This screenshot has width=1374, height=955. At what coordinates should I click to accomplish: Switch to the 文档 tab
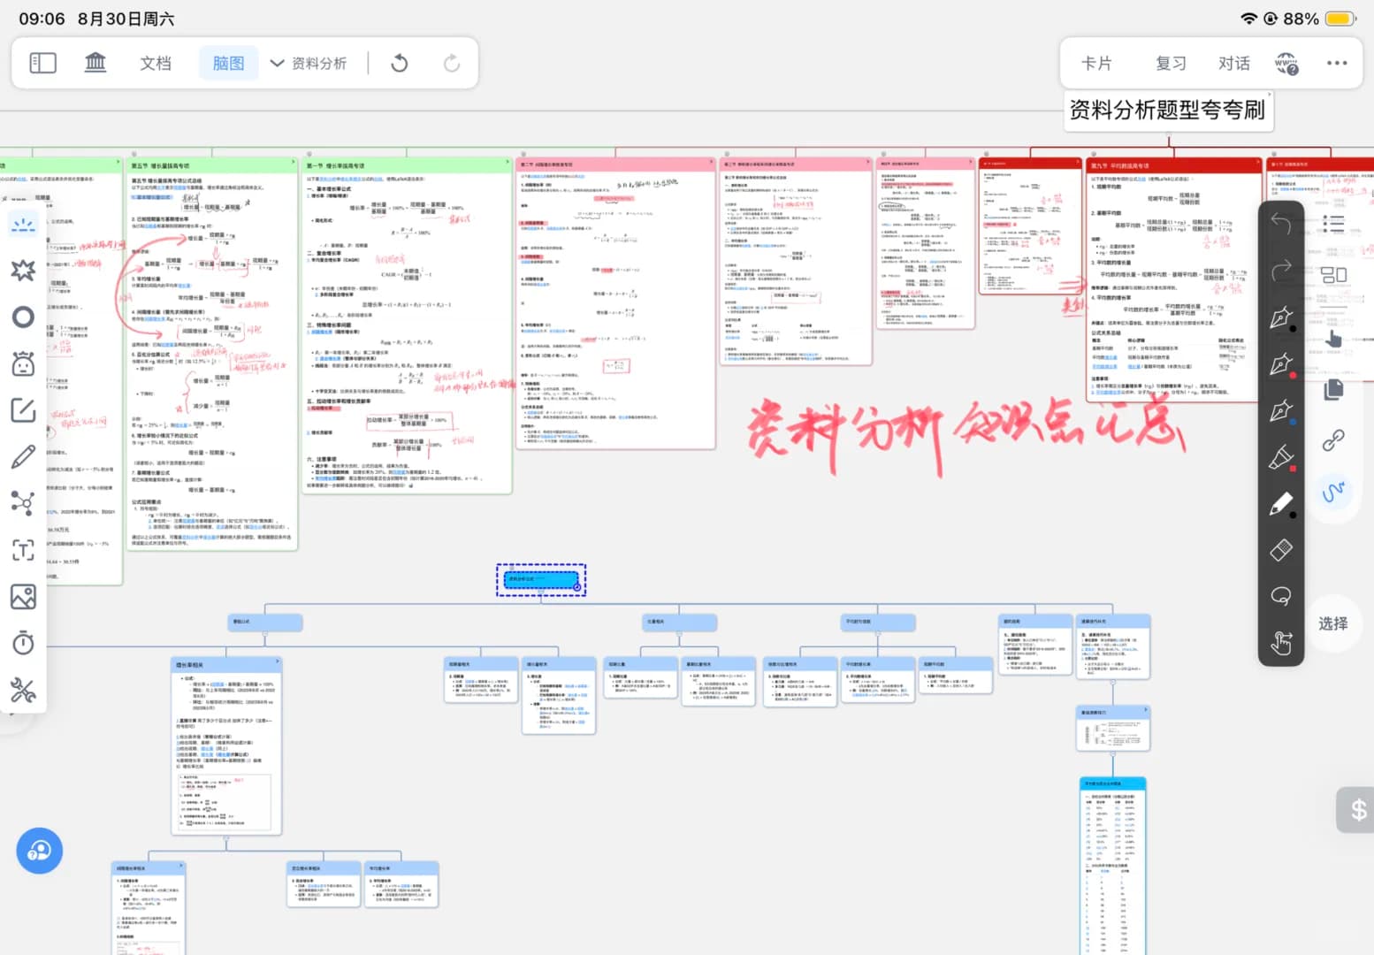[x=156, y=63]
